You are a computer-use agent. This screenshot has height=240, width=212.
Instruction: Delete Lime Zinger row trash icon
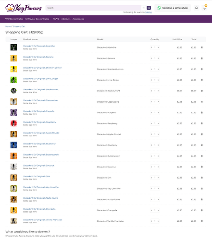pyautogui.click(x=202, y=80)
